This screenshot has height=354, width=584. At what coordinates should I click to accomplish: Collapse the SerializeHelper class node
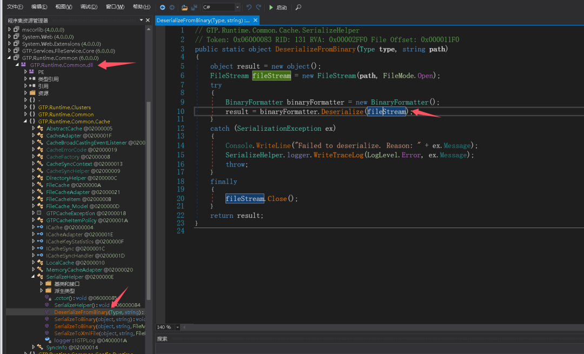click(33, 277)
